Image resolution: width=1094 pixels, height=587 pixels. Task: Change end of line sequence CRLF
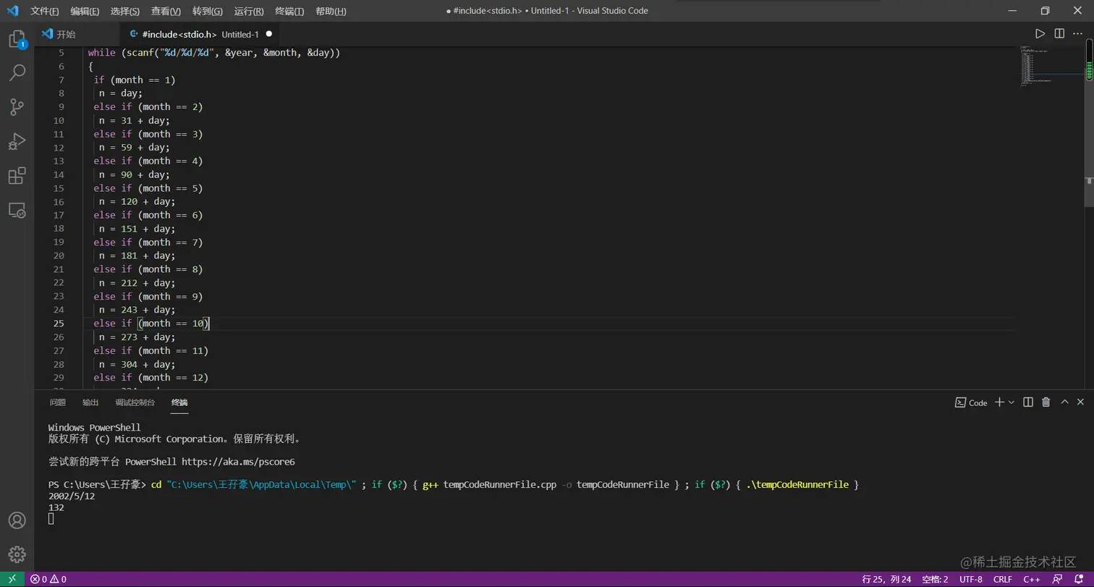[x=1003, y=579]
